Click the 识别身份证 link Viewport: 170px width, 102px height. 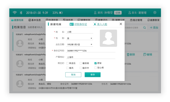click(80, 24)
